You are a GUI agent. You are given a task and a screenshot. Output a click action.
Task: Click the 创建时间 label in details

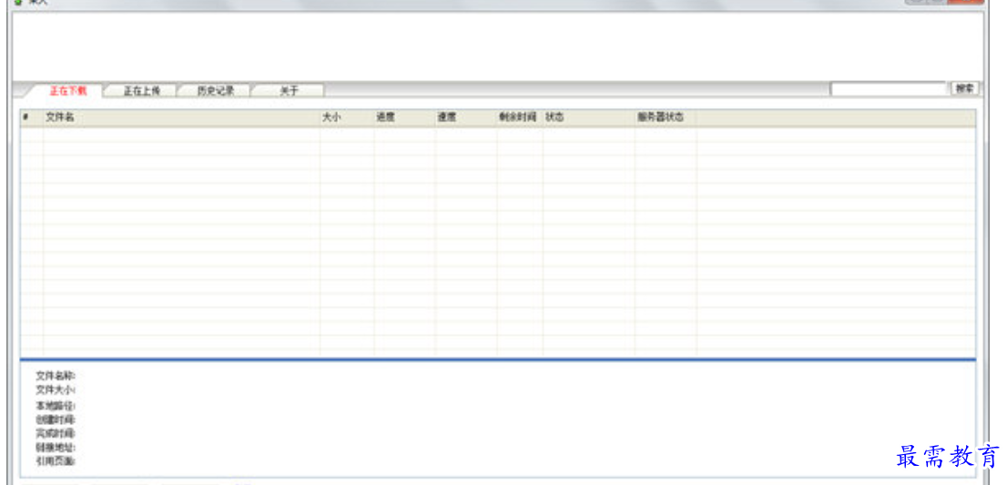click(56, 420)
